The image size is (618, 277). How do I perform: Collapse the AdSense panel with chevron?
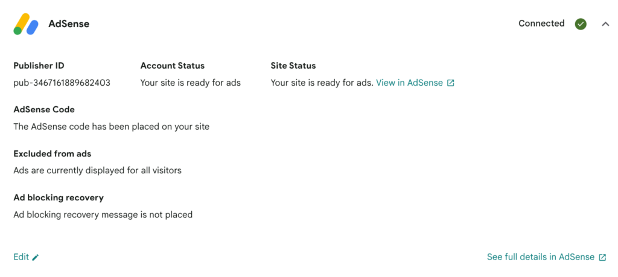pyautogui.click(x=605, y=24)
